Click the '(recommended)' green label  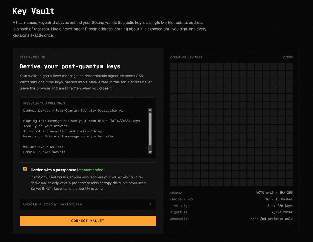(91, 170)
